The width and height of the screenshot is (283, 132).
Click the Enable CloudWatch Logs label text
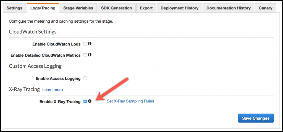[56, 44]
